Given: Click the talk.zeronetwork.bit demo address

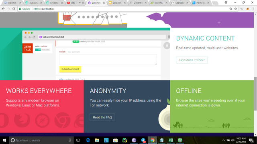Looking at the screenshot, I should pyautogui.click(x=53, y=37).
